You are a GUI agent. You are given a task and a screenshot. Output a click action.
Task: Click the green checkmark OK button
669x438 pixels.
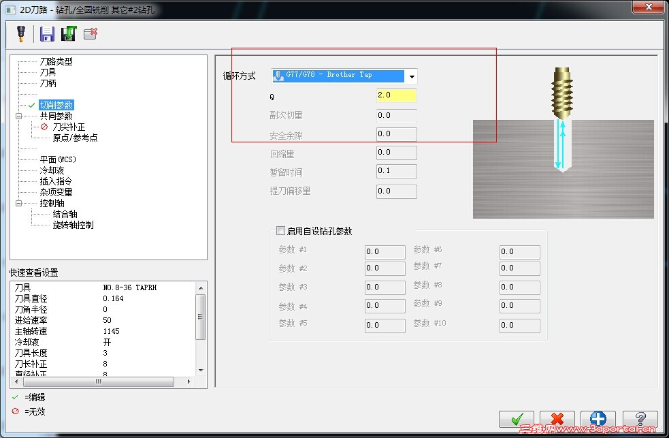point(517,419)
